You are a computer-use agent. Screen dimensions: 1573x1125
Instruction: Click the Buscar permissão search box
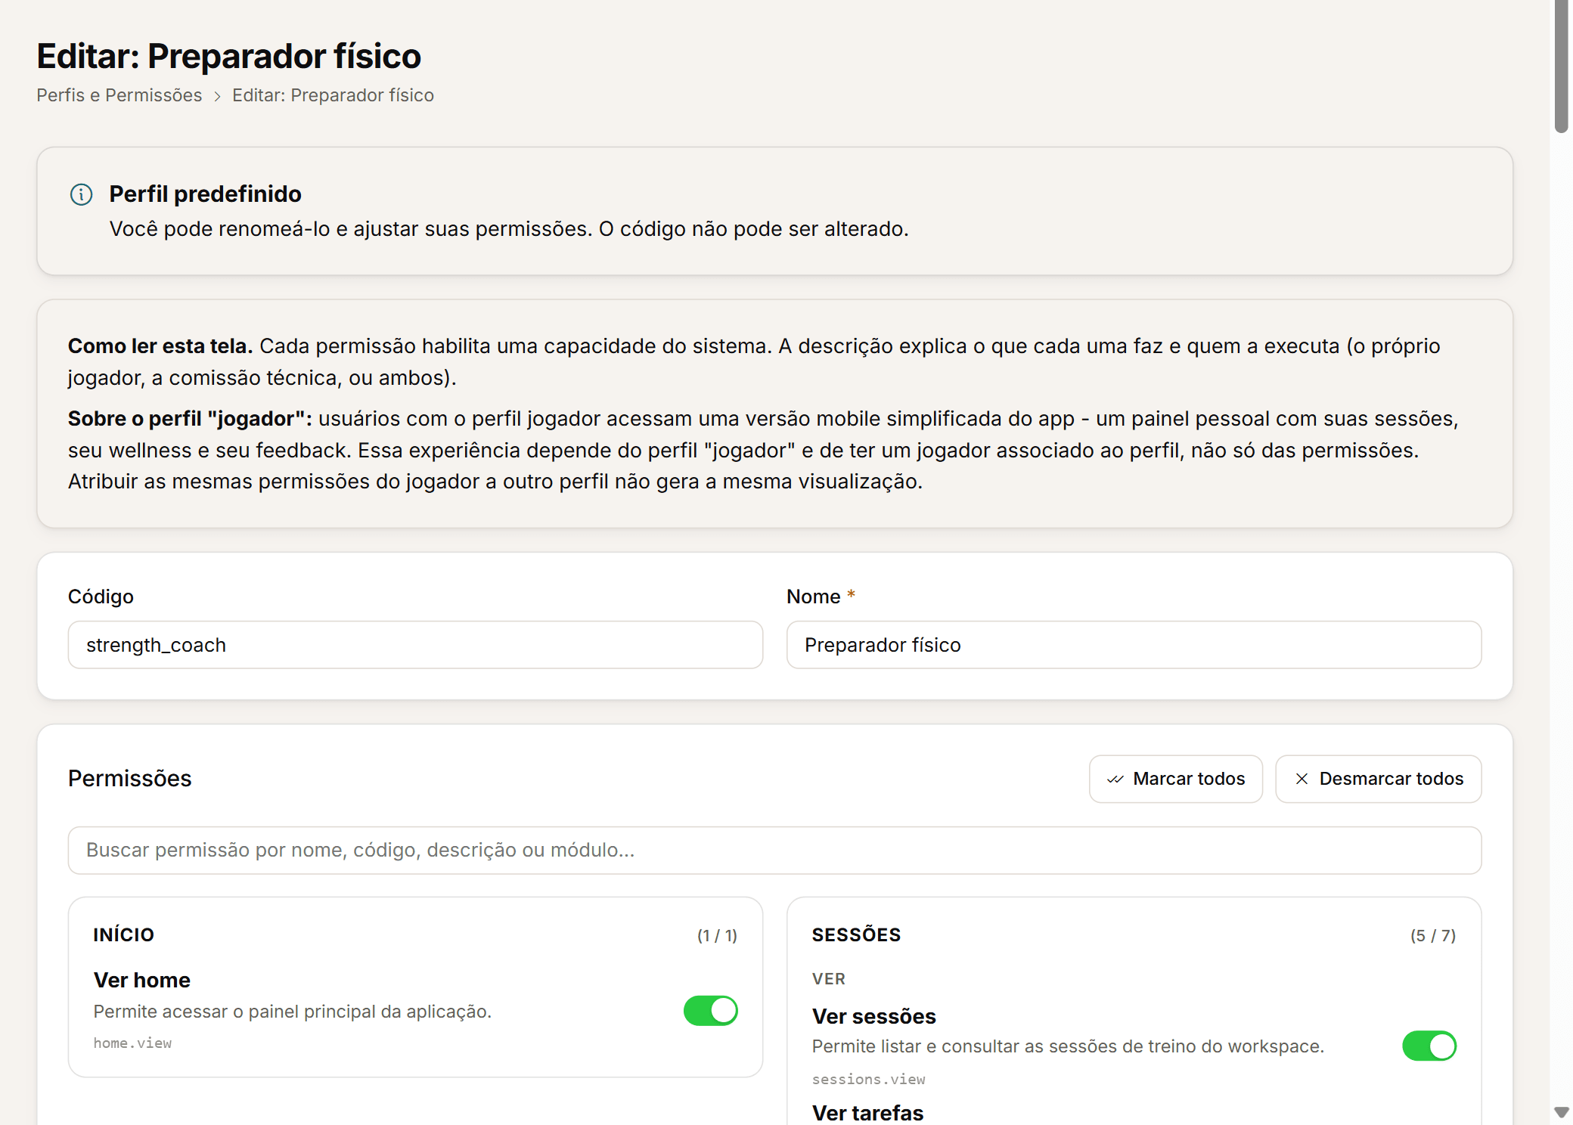click(x=774, y=850)
